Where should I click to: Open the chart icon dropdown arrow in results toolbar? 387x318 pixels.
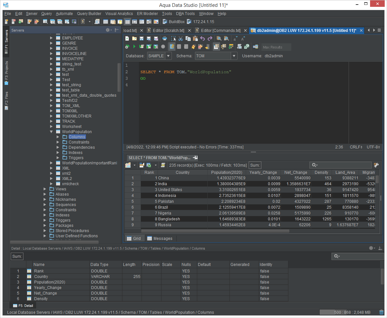pos(134,165)
